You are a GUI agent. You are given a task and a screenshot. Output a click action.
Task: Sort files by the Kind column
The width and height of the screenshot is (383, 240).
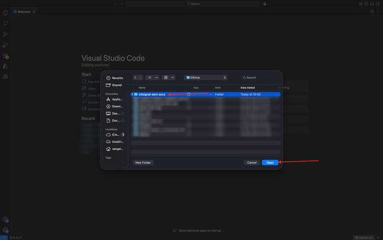click(218, 88)
